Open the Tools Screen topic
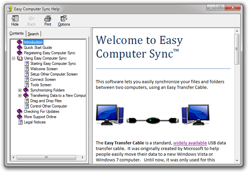The height and width of the screenshot is (173, 249). [x=41, y=85]
